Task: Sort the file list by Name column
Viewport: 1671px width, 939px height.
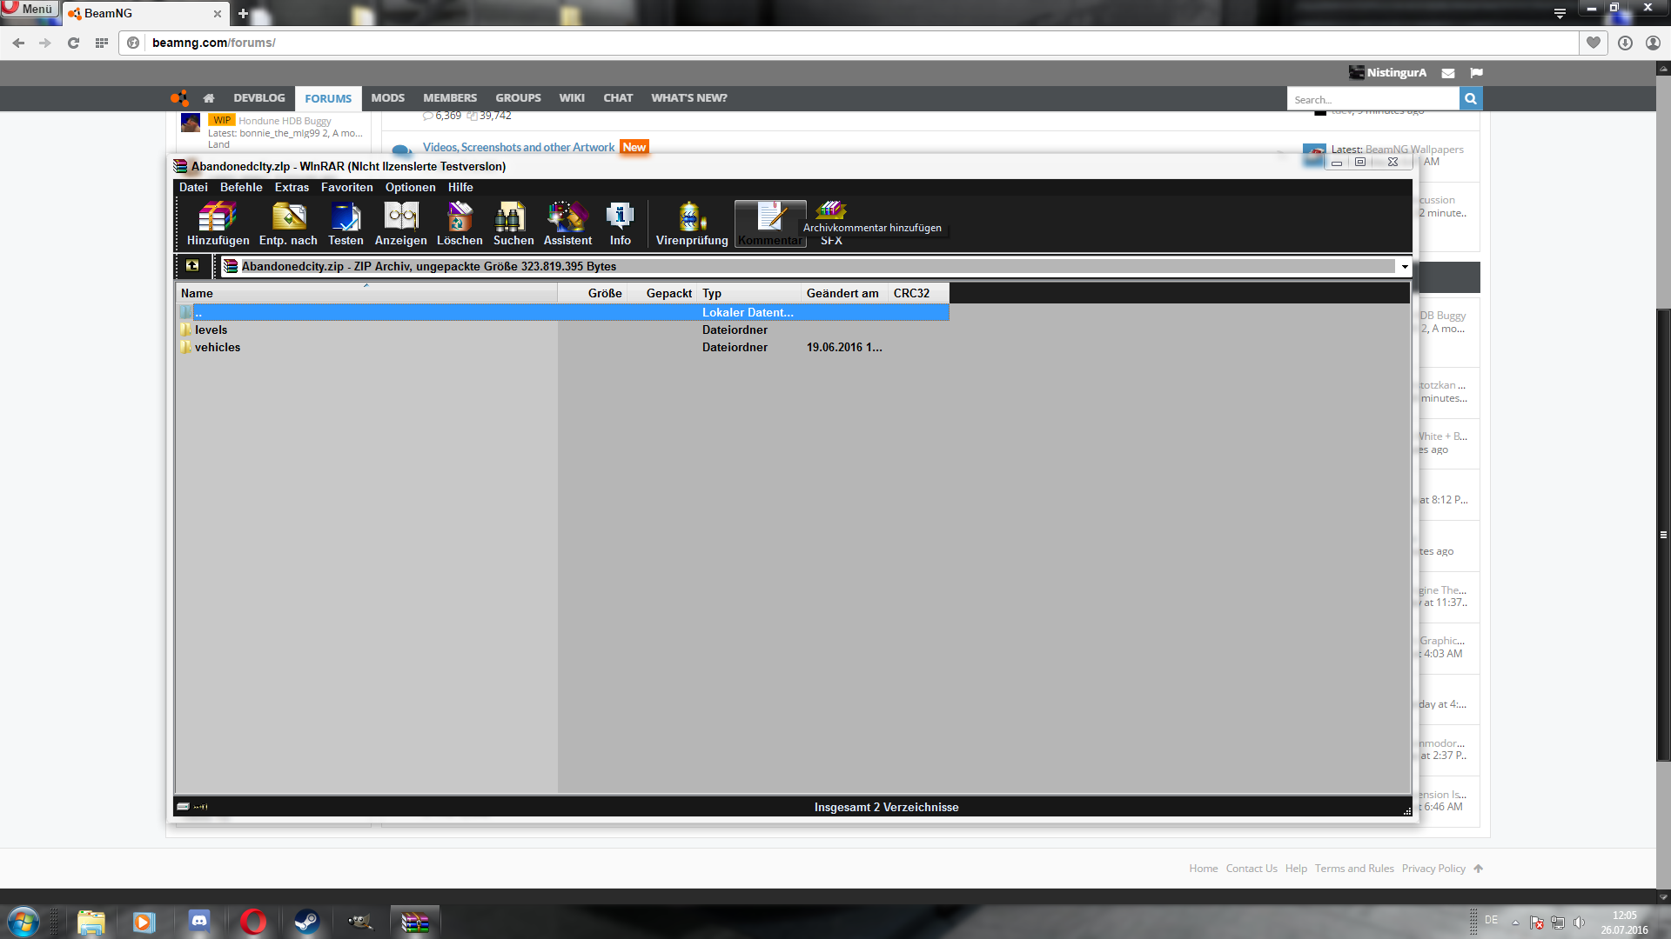Action: [x=366, y=293]
